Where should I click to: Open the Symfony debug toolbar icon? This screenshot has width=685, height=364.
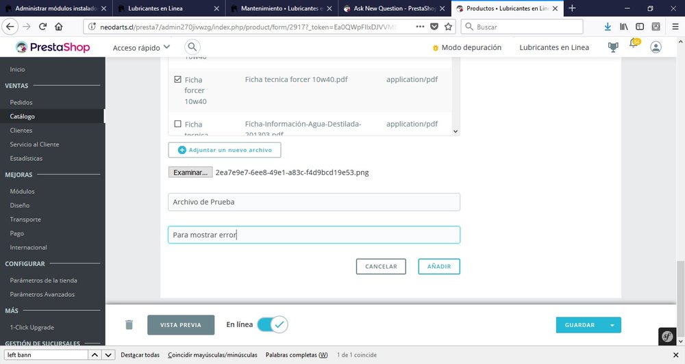pyautogui.click(x=667, y=337)
